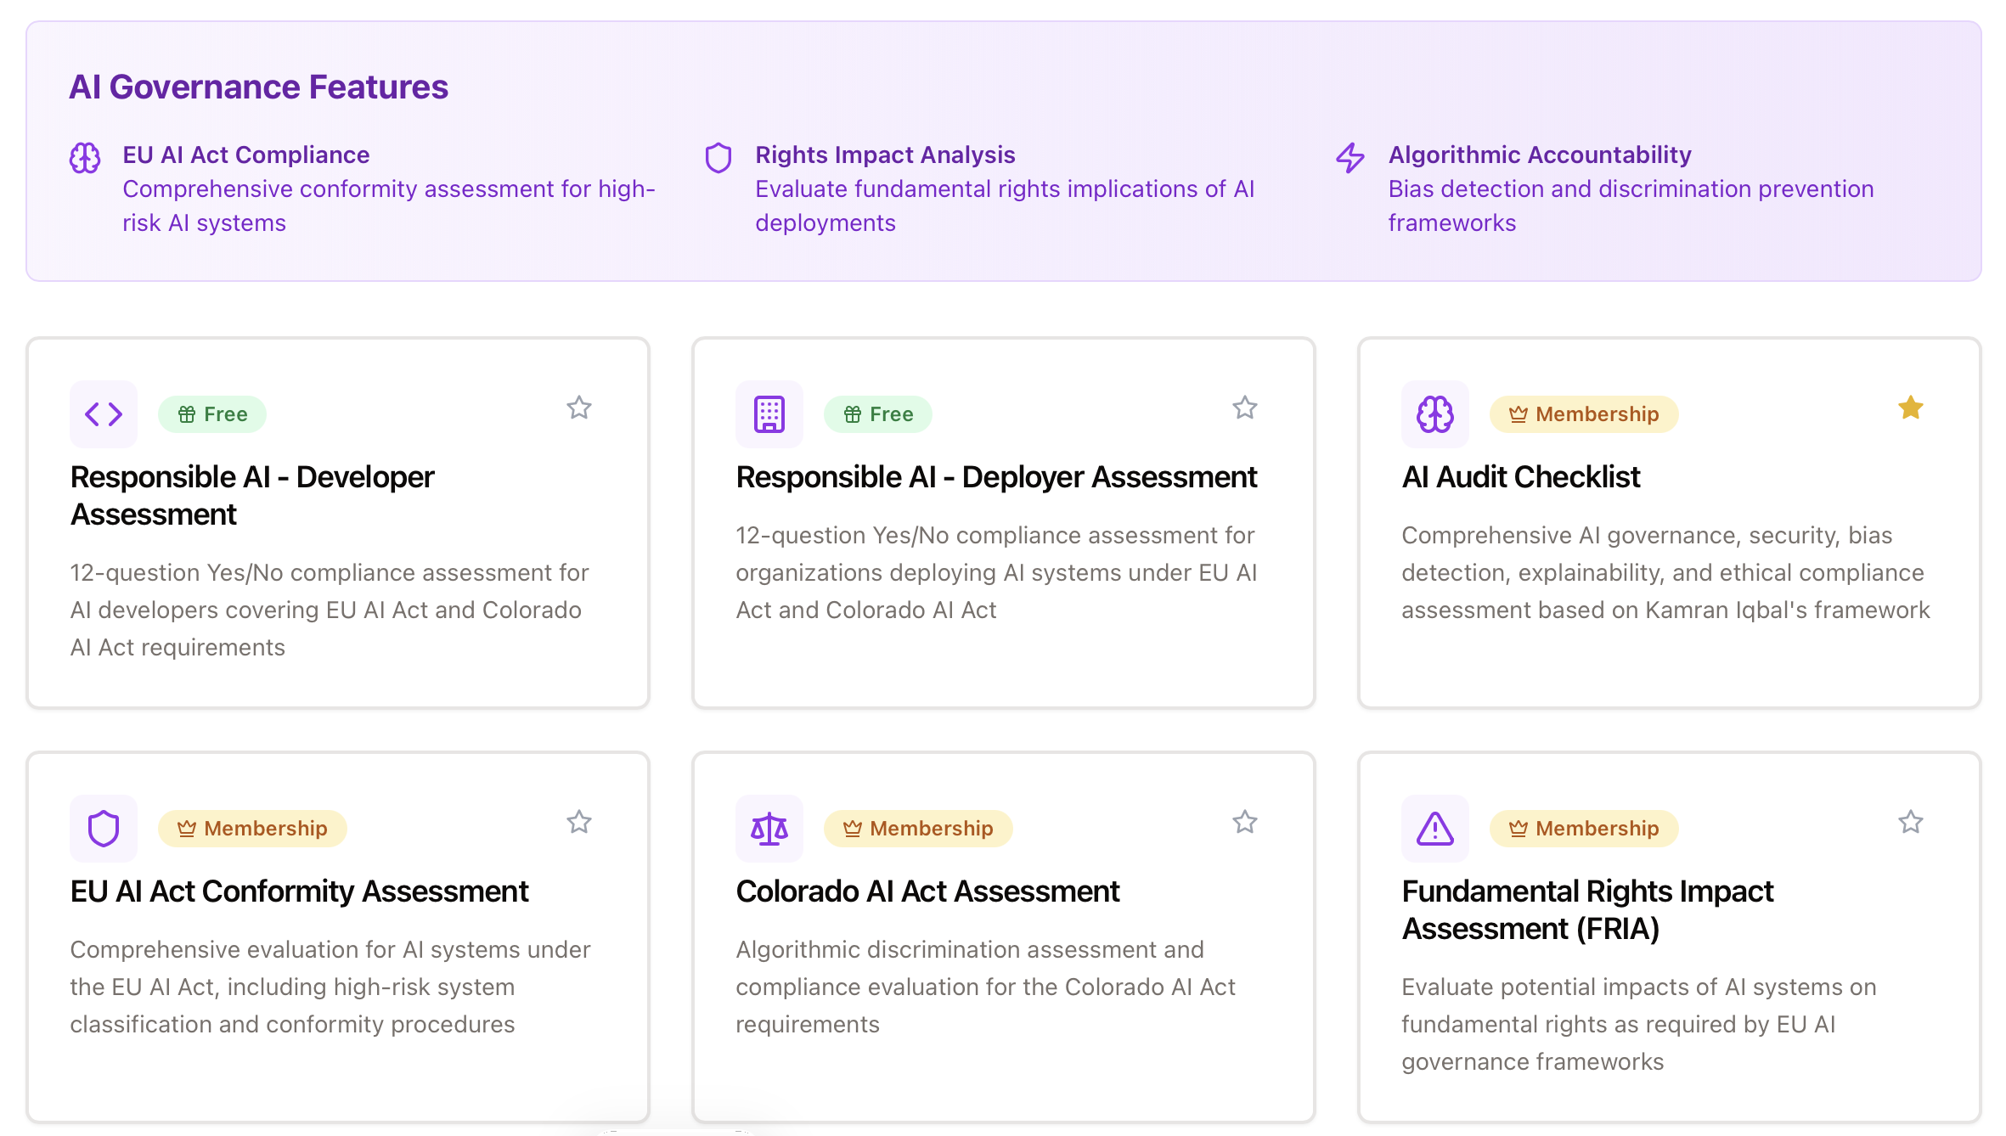Screen dimensions: 2006x1136
Task: Mark Fundamental Rights Impact Assessment as favorite
Action: (x=1911, y=823)
